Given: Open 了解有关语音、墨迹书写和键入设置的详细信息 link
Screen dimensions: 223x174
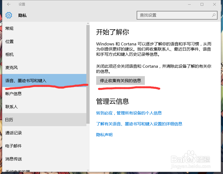Looking at the screenshot, I should click(139, 124).
